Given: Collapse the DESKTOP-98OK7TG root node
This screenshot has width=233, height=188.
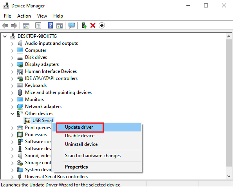Looking at the screenshot, I should 5,36.
